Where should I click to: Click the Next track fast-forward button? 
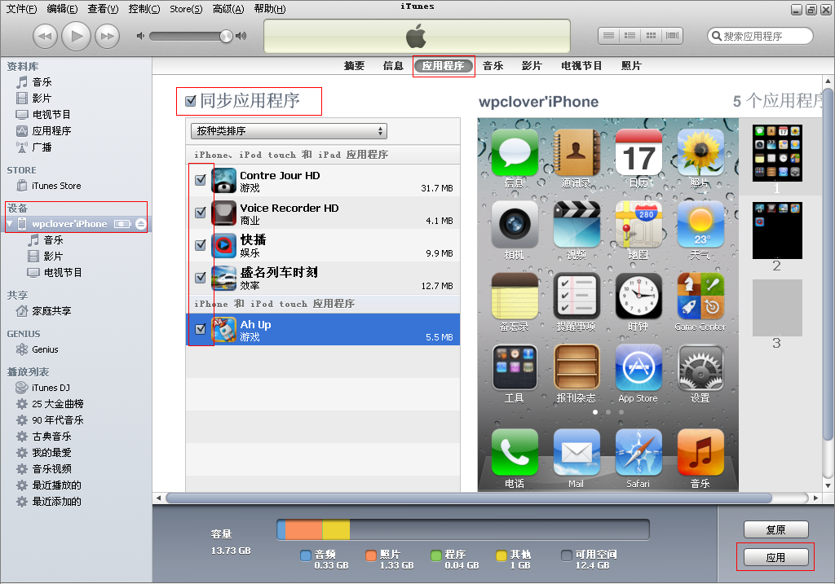click(x=107, y=36)
